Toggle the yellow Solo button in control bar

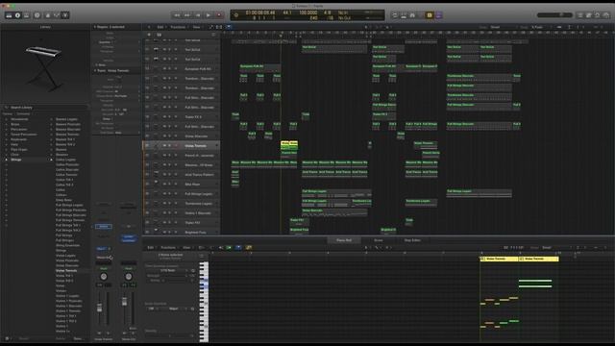(x=430, y=15)
